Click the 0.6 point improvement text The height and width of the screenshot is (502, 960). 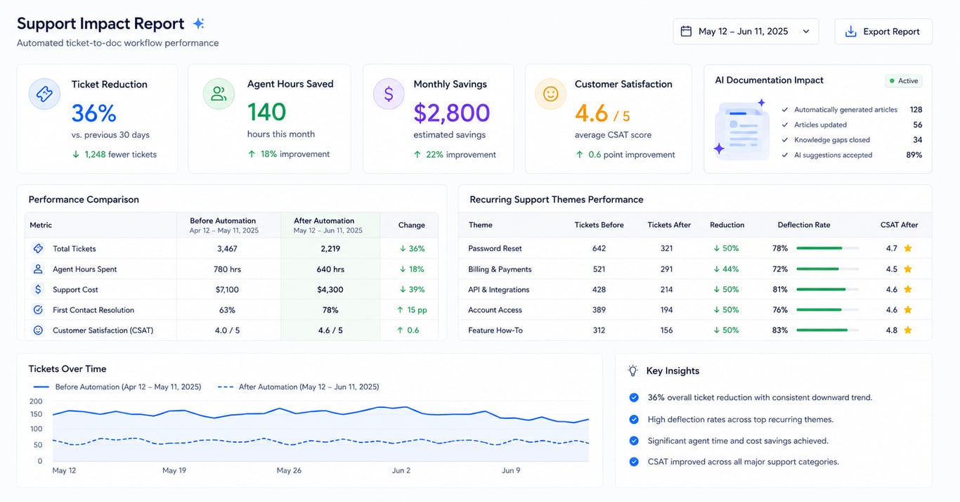(632, 155)
